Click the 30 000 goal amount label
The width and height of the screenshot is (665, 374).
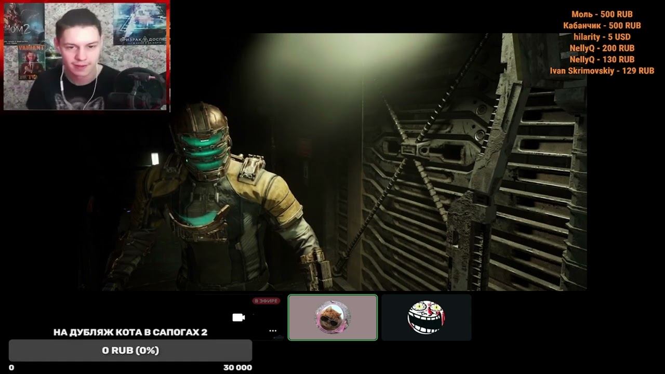237,367
